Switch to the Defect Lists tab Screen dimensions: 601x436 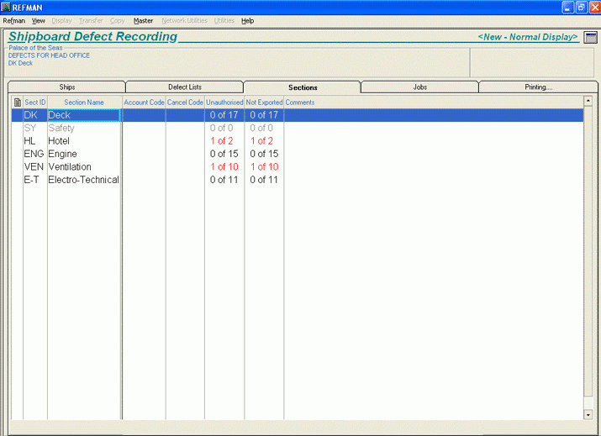(x=185, y=87)
